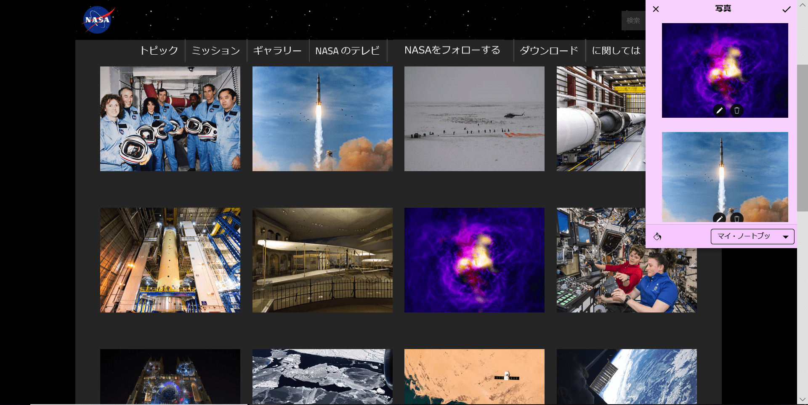808x405 pixels.
Task: Open the に関しては menu
Action: click(x=616, y=50)
